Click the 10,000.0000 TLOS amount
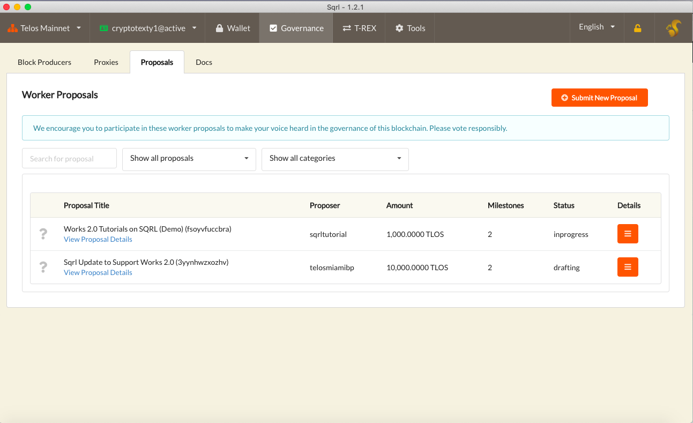 coord(417,268)
